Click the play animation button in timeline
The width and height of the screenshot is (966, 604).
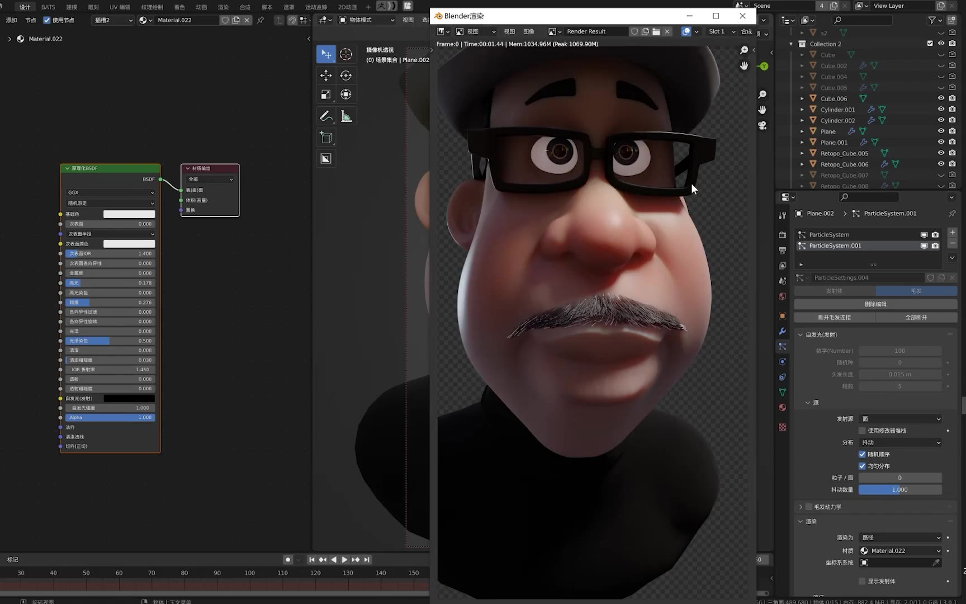click(x=344, y=560)
